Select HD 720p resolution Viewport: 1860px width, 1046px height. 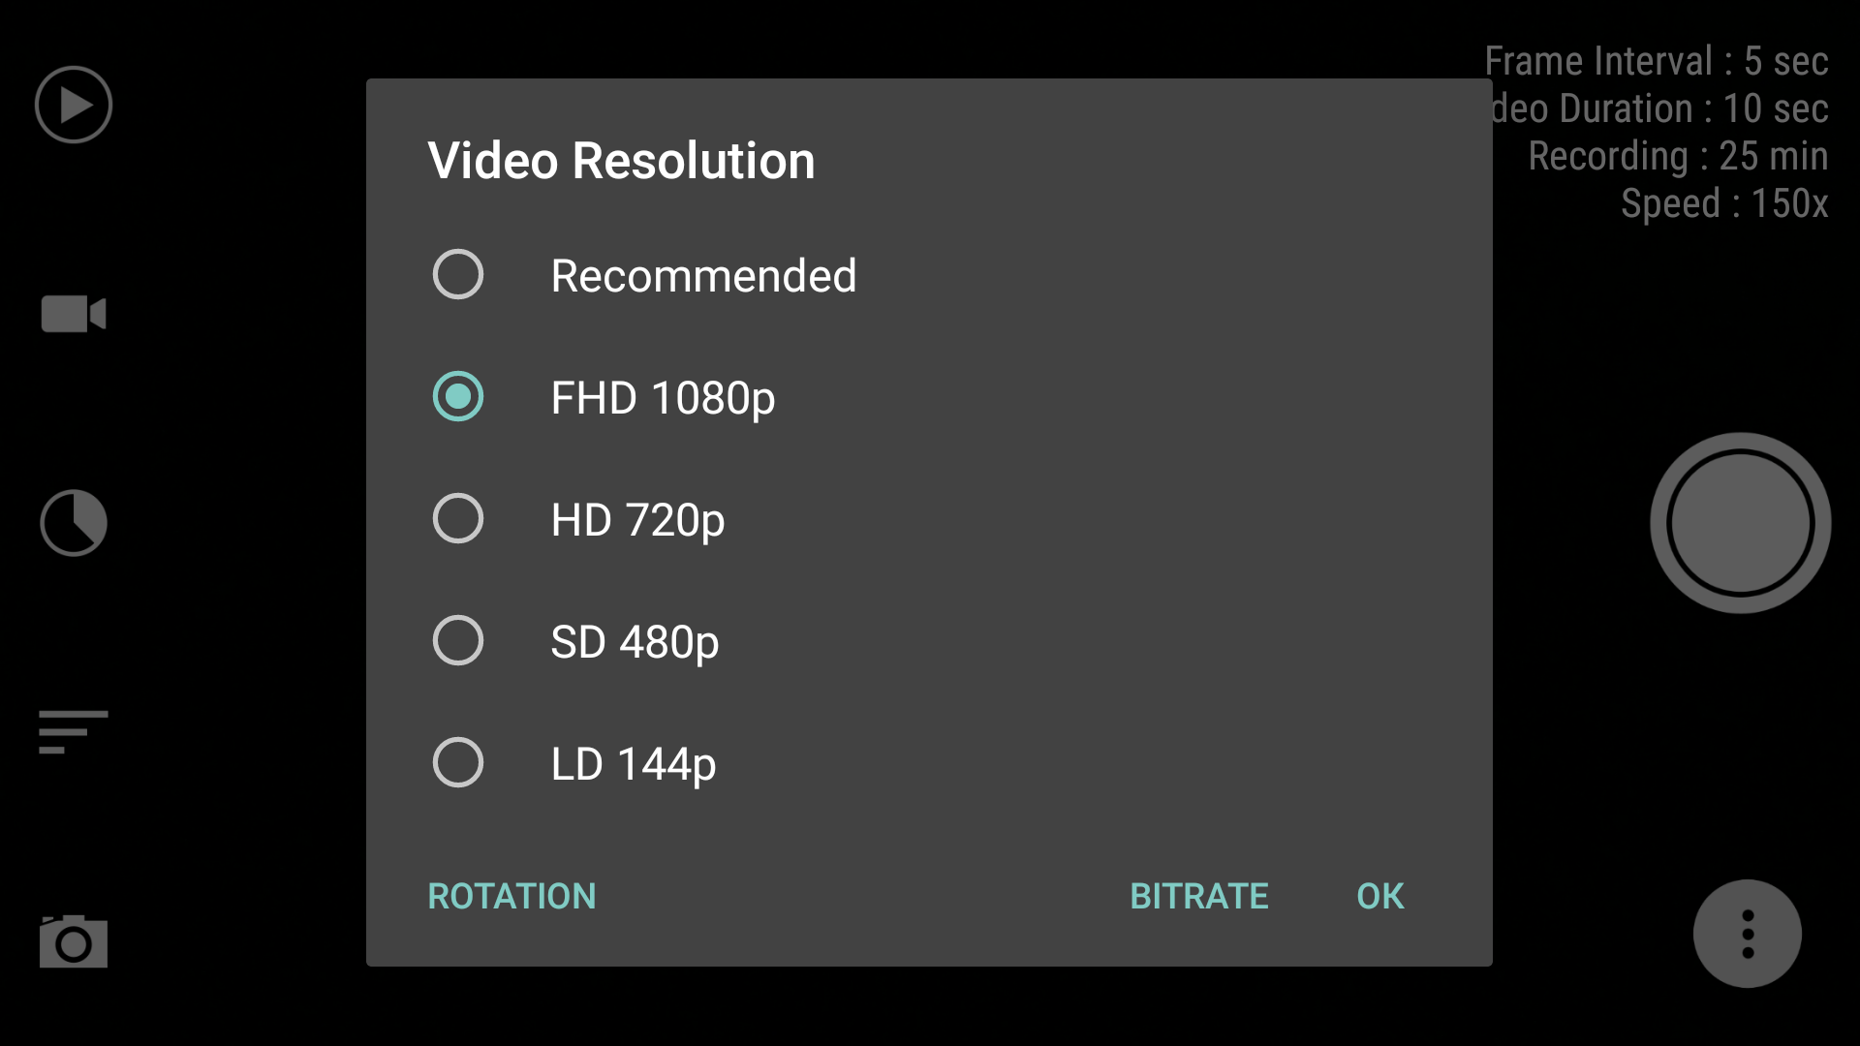coord(929,519)
